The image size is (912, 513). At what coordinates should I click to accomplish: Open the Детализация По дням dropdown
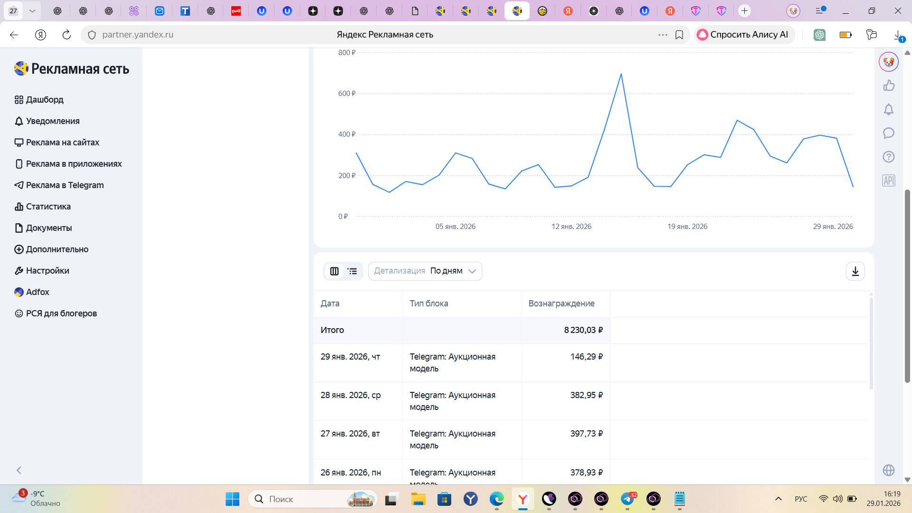pyautogui.click(x=425, y=271)
